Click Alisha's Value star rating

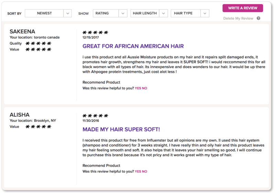coord(38,127)
